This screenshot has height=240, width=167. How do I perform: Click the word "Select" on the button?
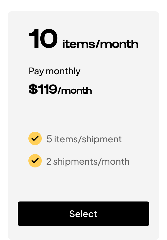[83, 214]
